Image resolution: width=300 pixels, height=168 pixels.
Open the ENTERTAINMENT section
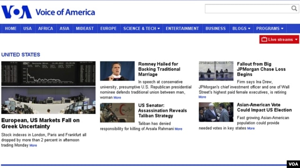pos(182,28)
